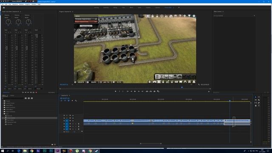Click the Master volume fader in mixer
This screenshot has width=272, height=153.
coord(37,36)
